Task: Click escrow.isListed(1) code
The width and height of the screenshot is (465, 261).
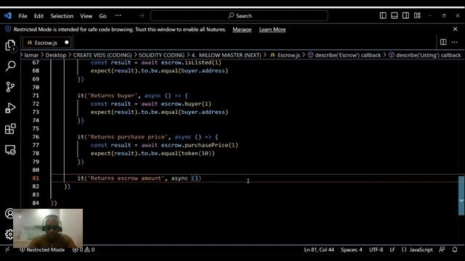Action: coord(191,62)
